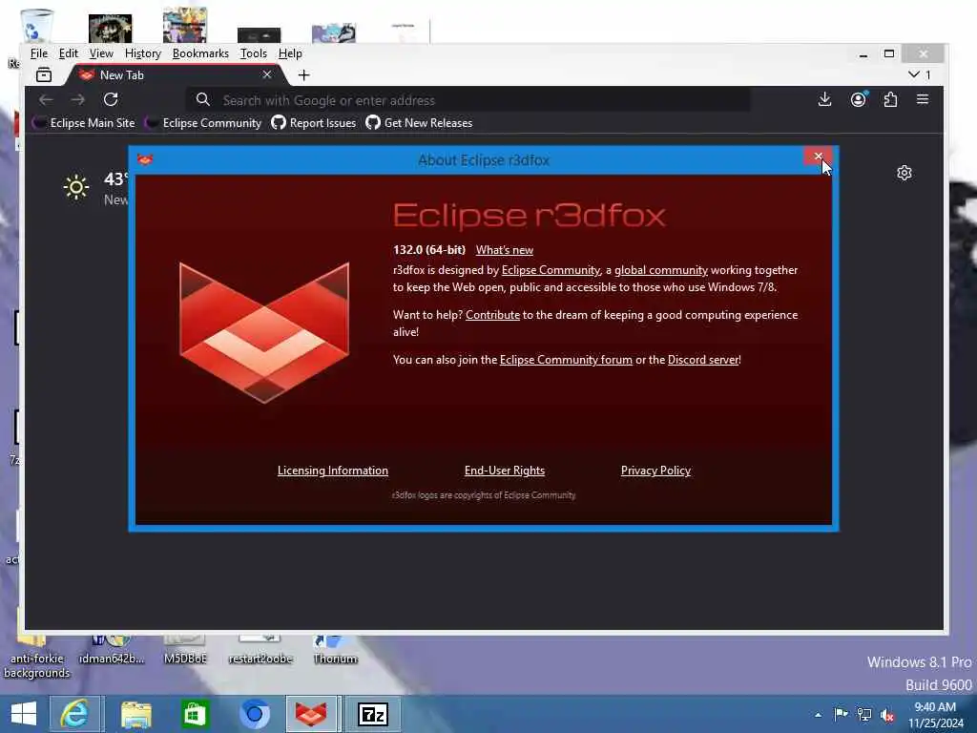Open the File menu

click(x=38, y=53)
